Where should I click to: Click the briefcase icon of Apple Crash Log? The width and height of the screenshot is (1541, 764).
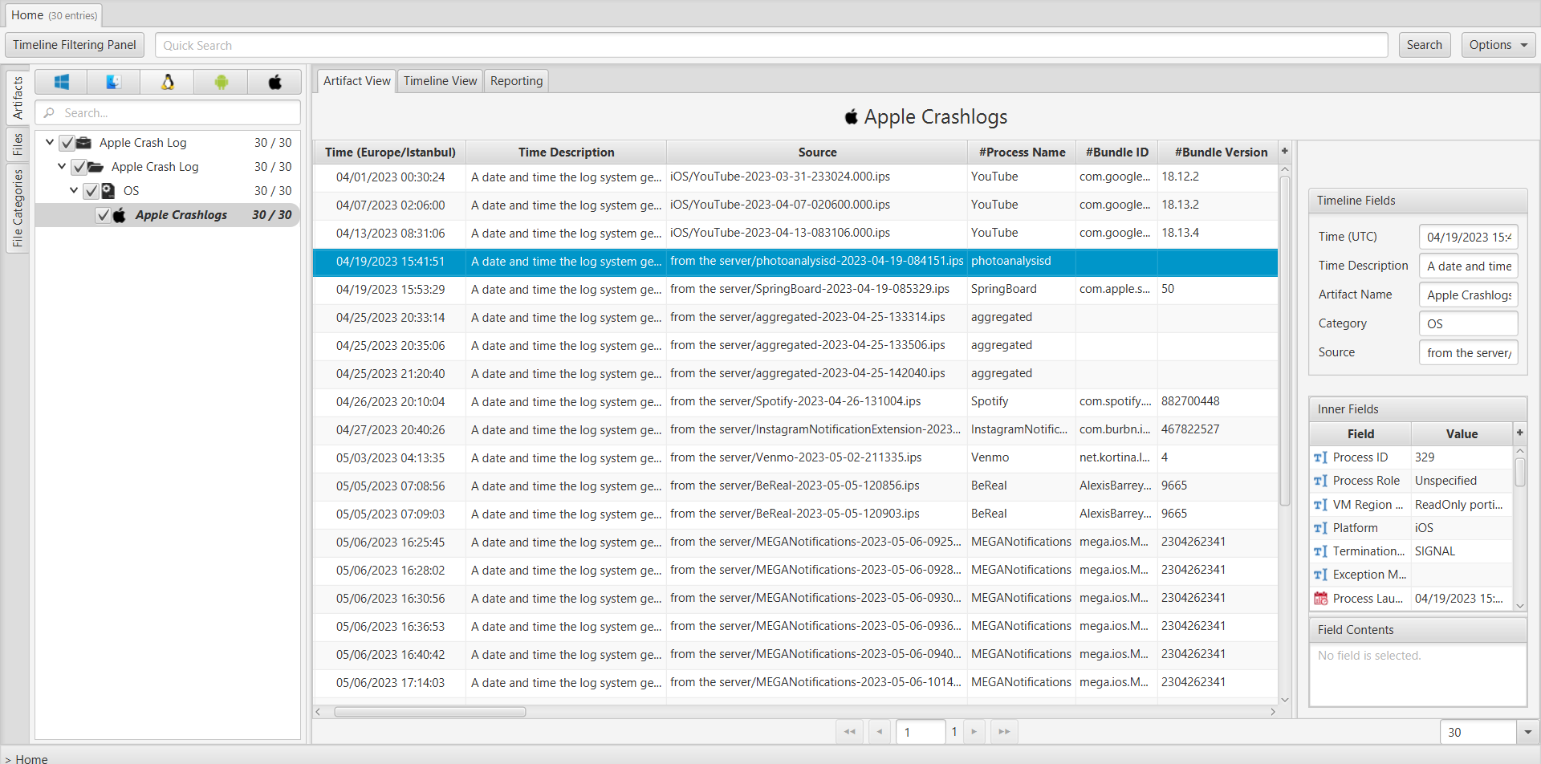83,143
